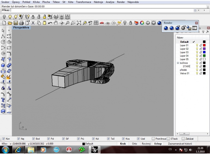Open the color wheel icon
210x157 pixels.
point(142,23)
